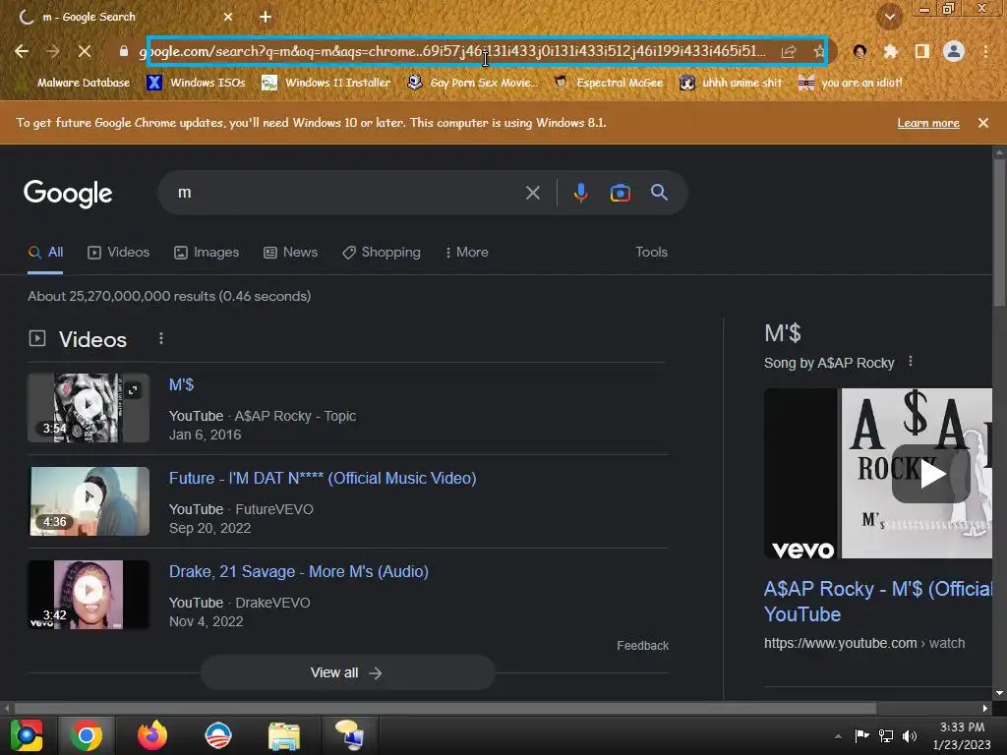Open A$AP Rocky - M'$ (Official YouTube link
1007x755 pixels.
tap(878, 602)
